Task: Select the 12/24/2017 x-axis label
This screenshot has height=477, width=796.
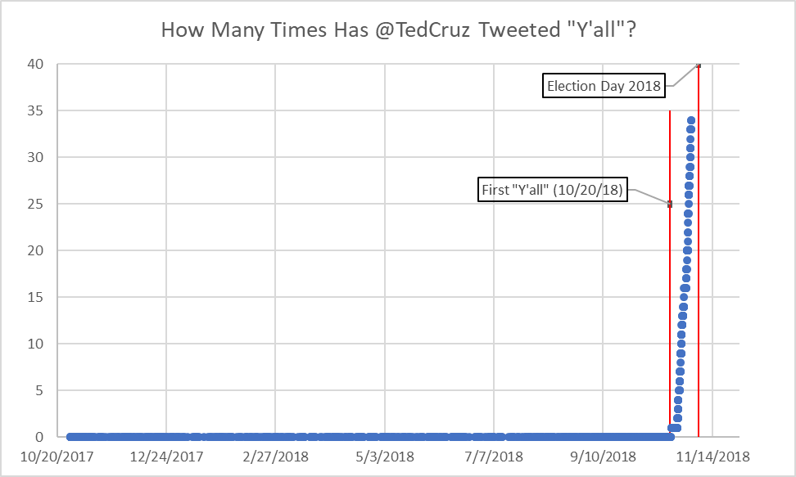Action: tap(166, 457)
